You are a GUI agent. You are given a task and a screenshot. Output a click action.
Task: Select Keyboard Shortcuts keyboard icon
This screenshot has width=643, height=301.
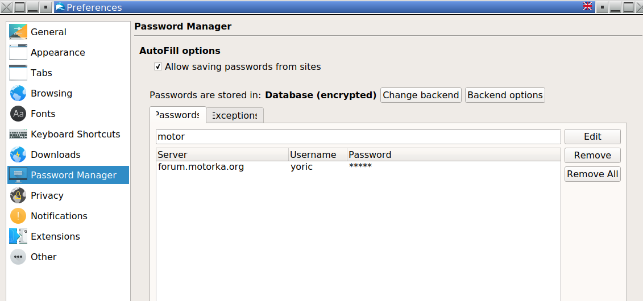tap(18, 135)
